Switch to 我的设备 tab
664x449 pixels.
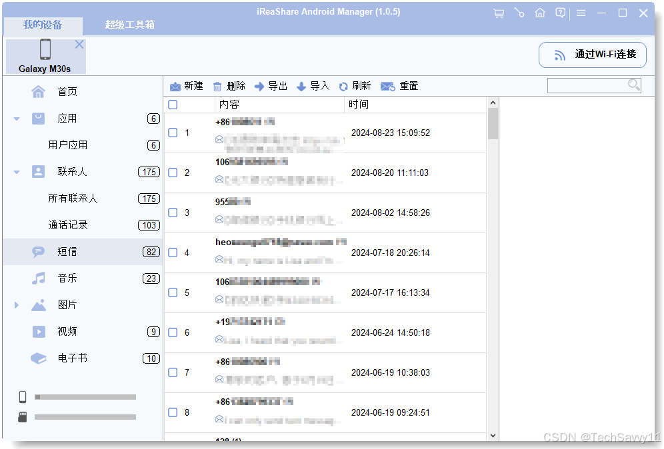coord(43,25)
